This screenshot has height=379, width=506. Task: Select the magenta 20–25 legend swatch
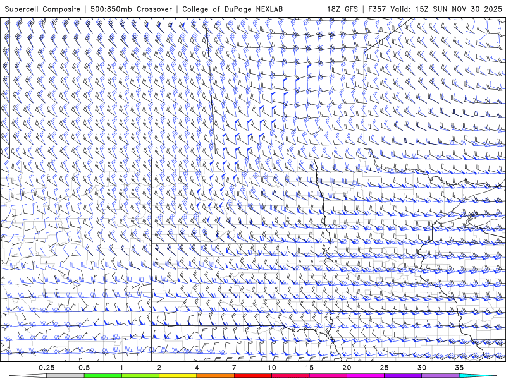pos(366,376)
